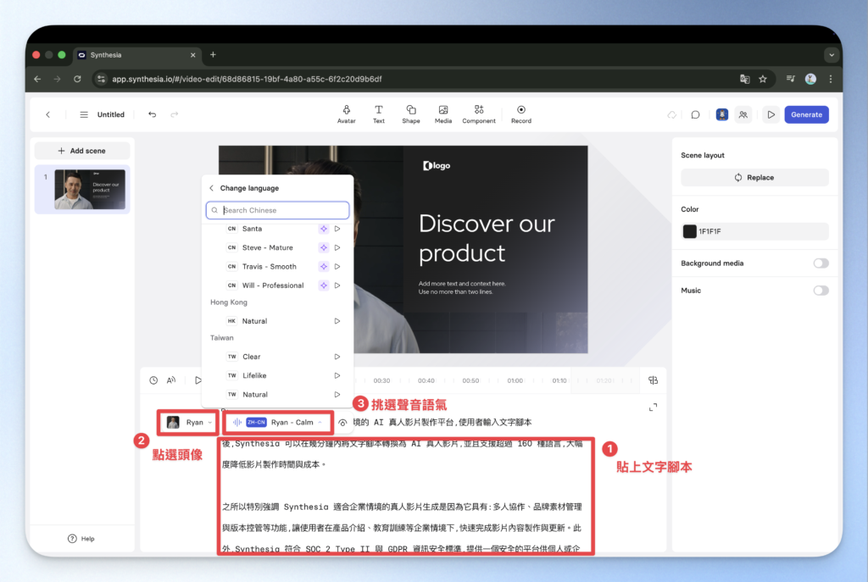
Task: Open comments speech bubble icon
Action: (x=695, y=114)
